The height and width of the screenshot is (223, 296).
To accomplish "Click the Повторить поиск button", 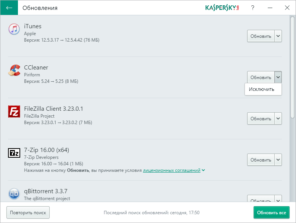I will tap(28, 212).
